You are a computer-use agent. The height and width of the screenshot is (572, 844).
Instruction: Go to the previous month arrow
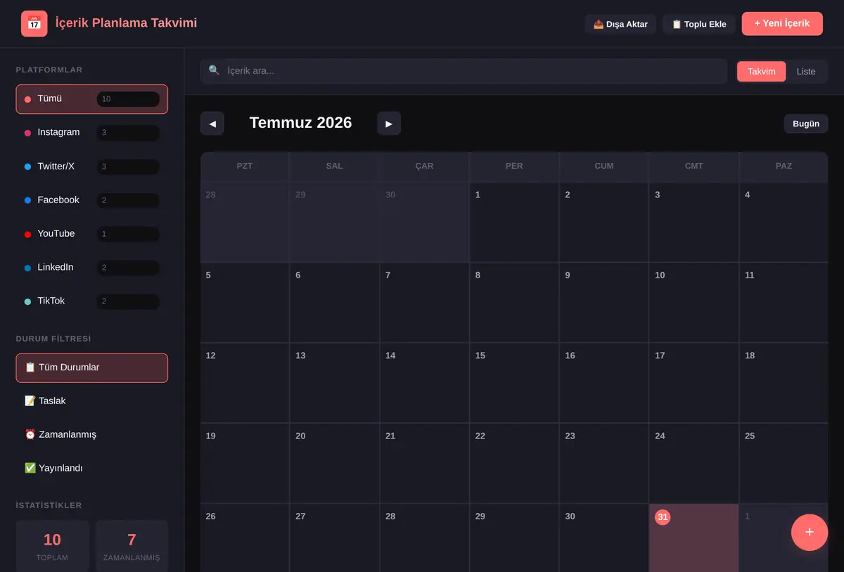(x=212, y=124)
